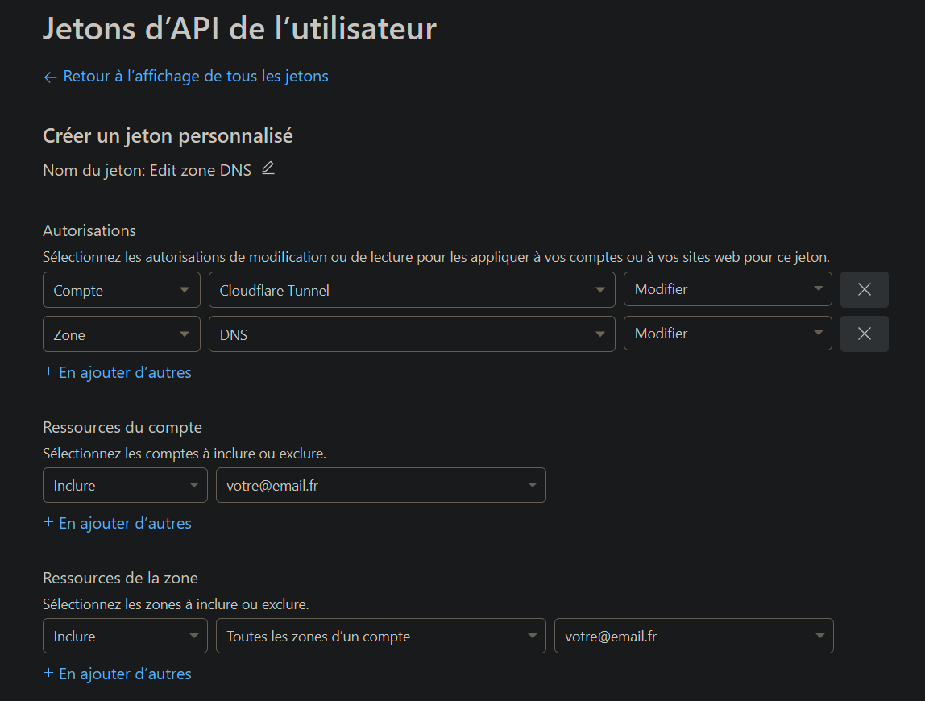This screenshot has height=701, width=925.
Task: Open Modifier access dropdown for DNS row
Action: [x=727, y=334]
